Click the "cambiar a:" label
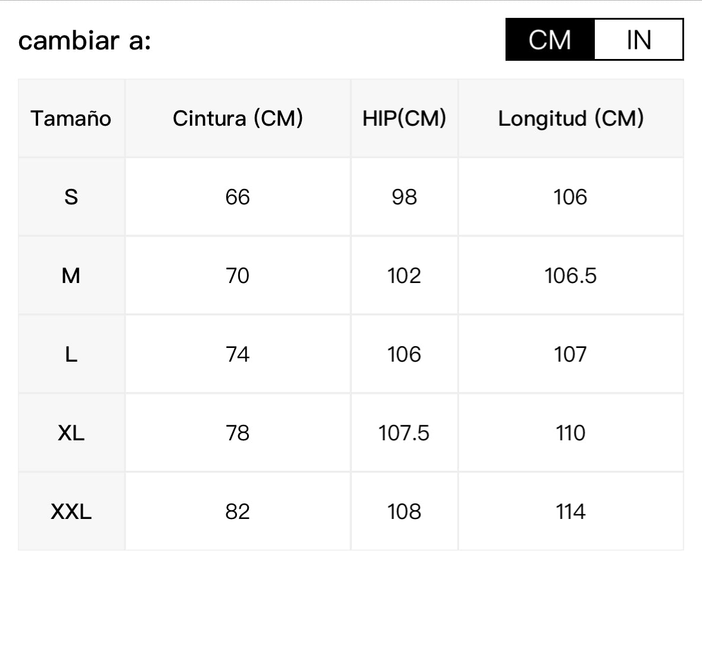This screenshot has width=702, height=656. point(85,41)
